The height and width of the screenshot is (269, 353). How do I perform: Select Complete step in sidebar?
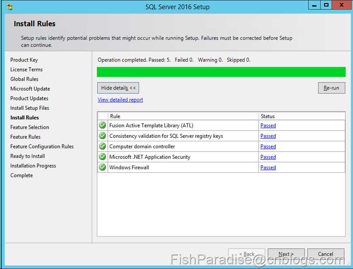tap(21, 175)
